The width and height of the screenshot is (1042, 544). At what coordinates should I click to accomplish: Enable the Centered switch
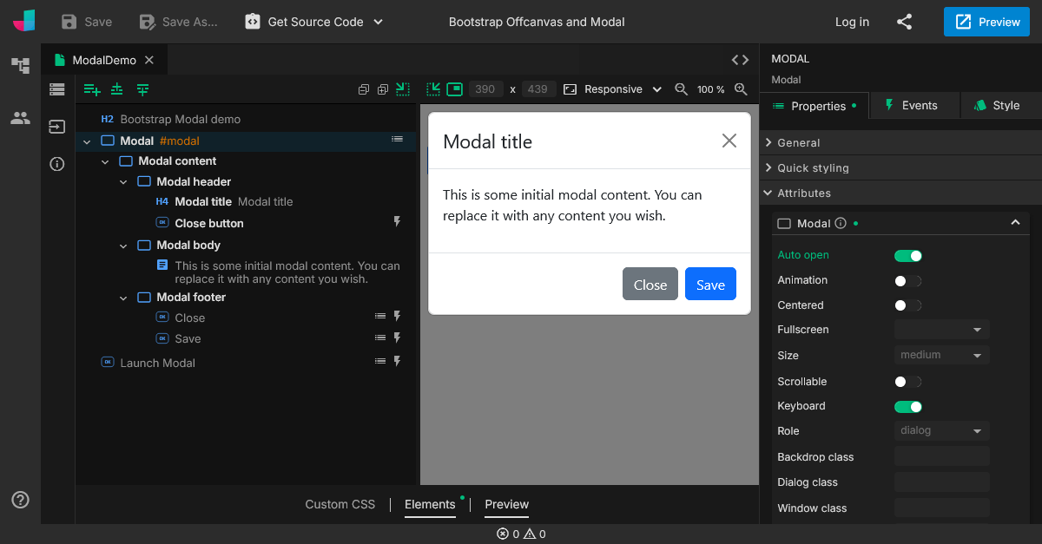908,305
